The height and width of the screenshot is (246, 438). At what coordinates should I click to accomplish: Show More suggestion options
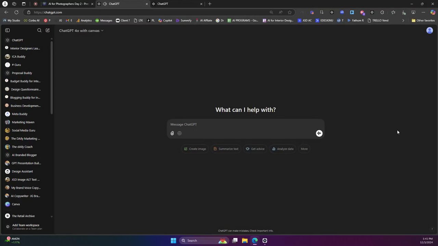304,149
